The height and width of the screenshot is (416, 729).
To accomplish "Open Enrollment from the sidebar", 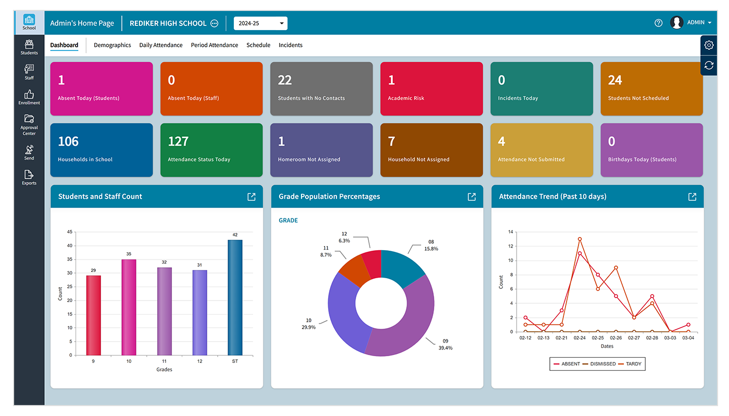I will 29,97.
